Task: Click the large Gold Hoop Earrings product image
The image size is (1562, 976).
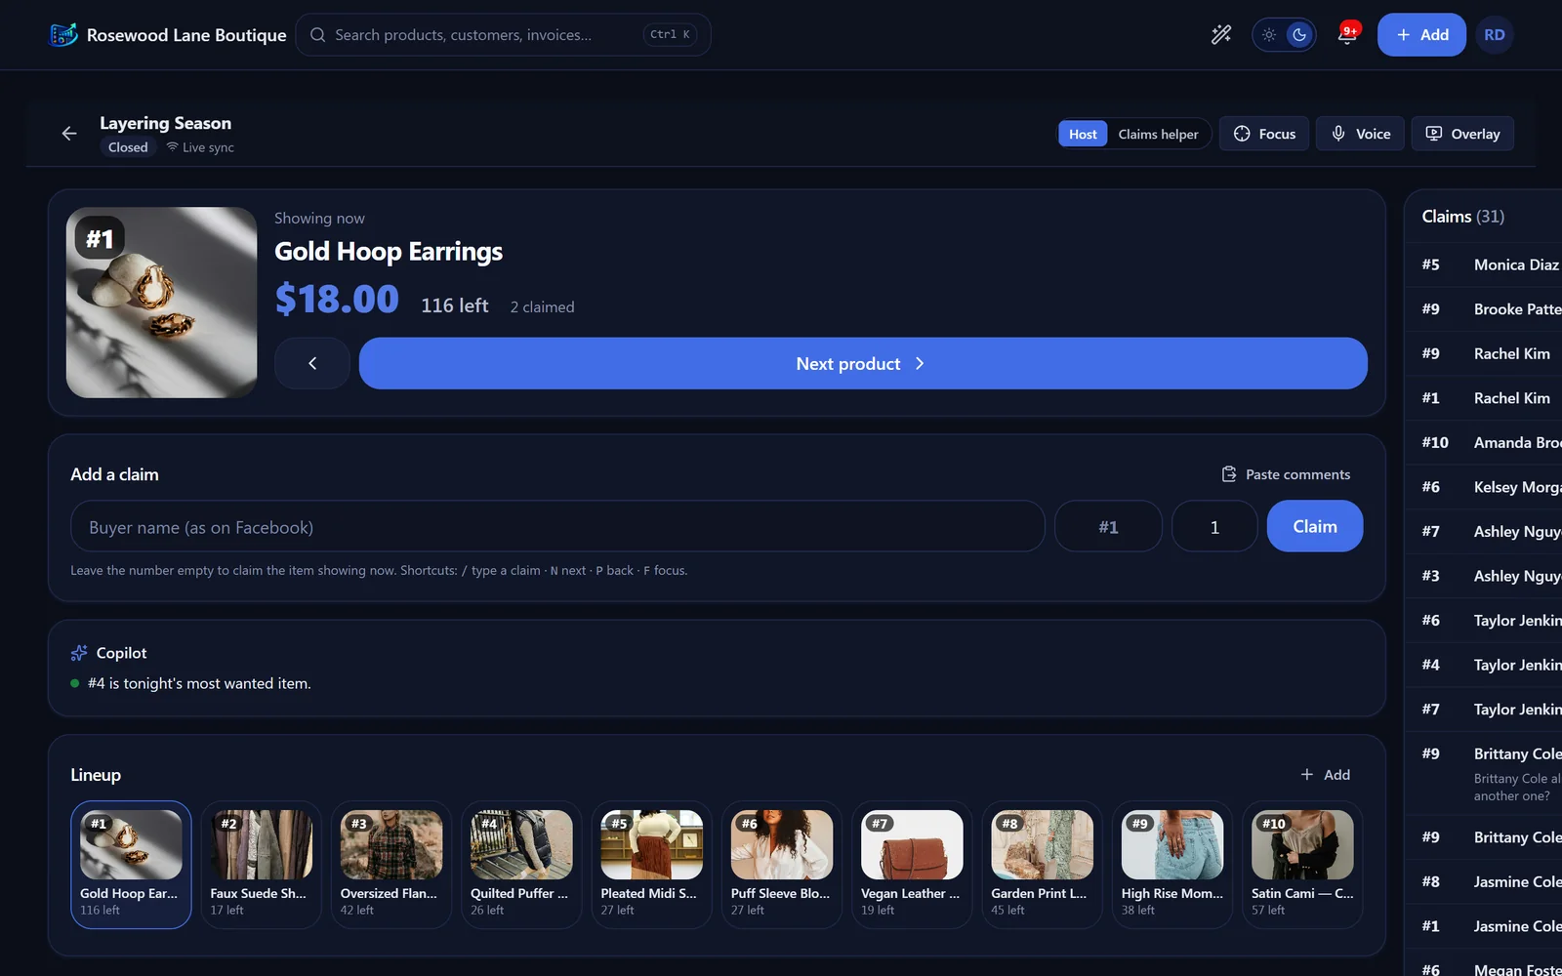Action: 162,303
